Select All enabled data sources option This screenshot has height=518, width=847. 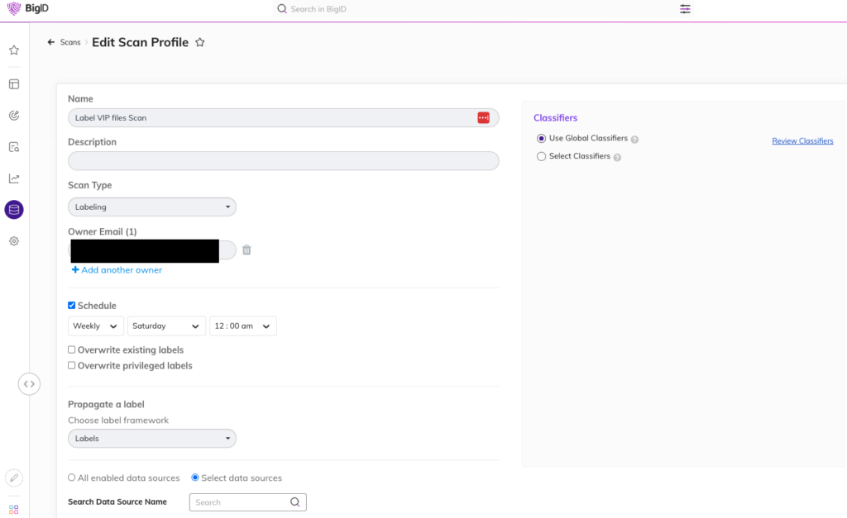(72, 478)
